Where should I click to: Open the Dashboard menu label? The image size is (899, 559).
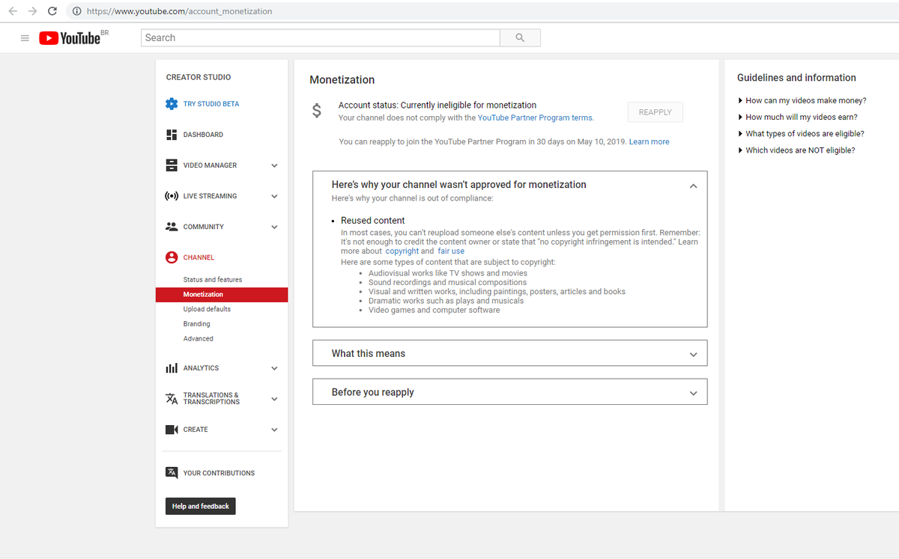click(203, 135)
